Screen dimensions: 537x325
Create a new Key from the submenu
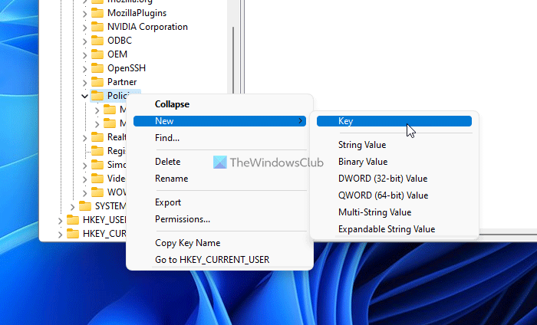tap(394, 121)
